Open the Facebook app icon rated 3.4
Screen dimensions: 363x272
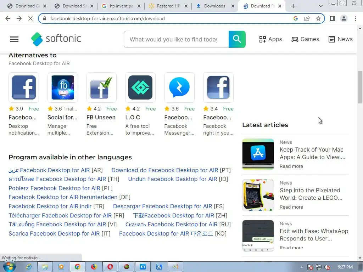pyautogui.click(x=218, y=87)
